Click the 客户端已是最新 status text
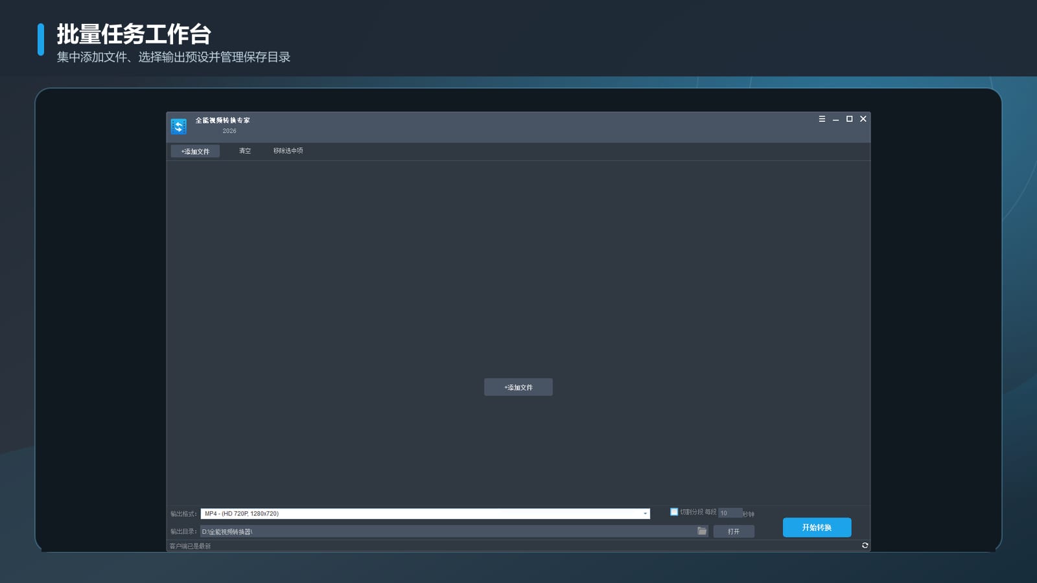Screen dimensions: 1037x583 pyautogui.click(x=190, y=546)
